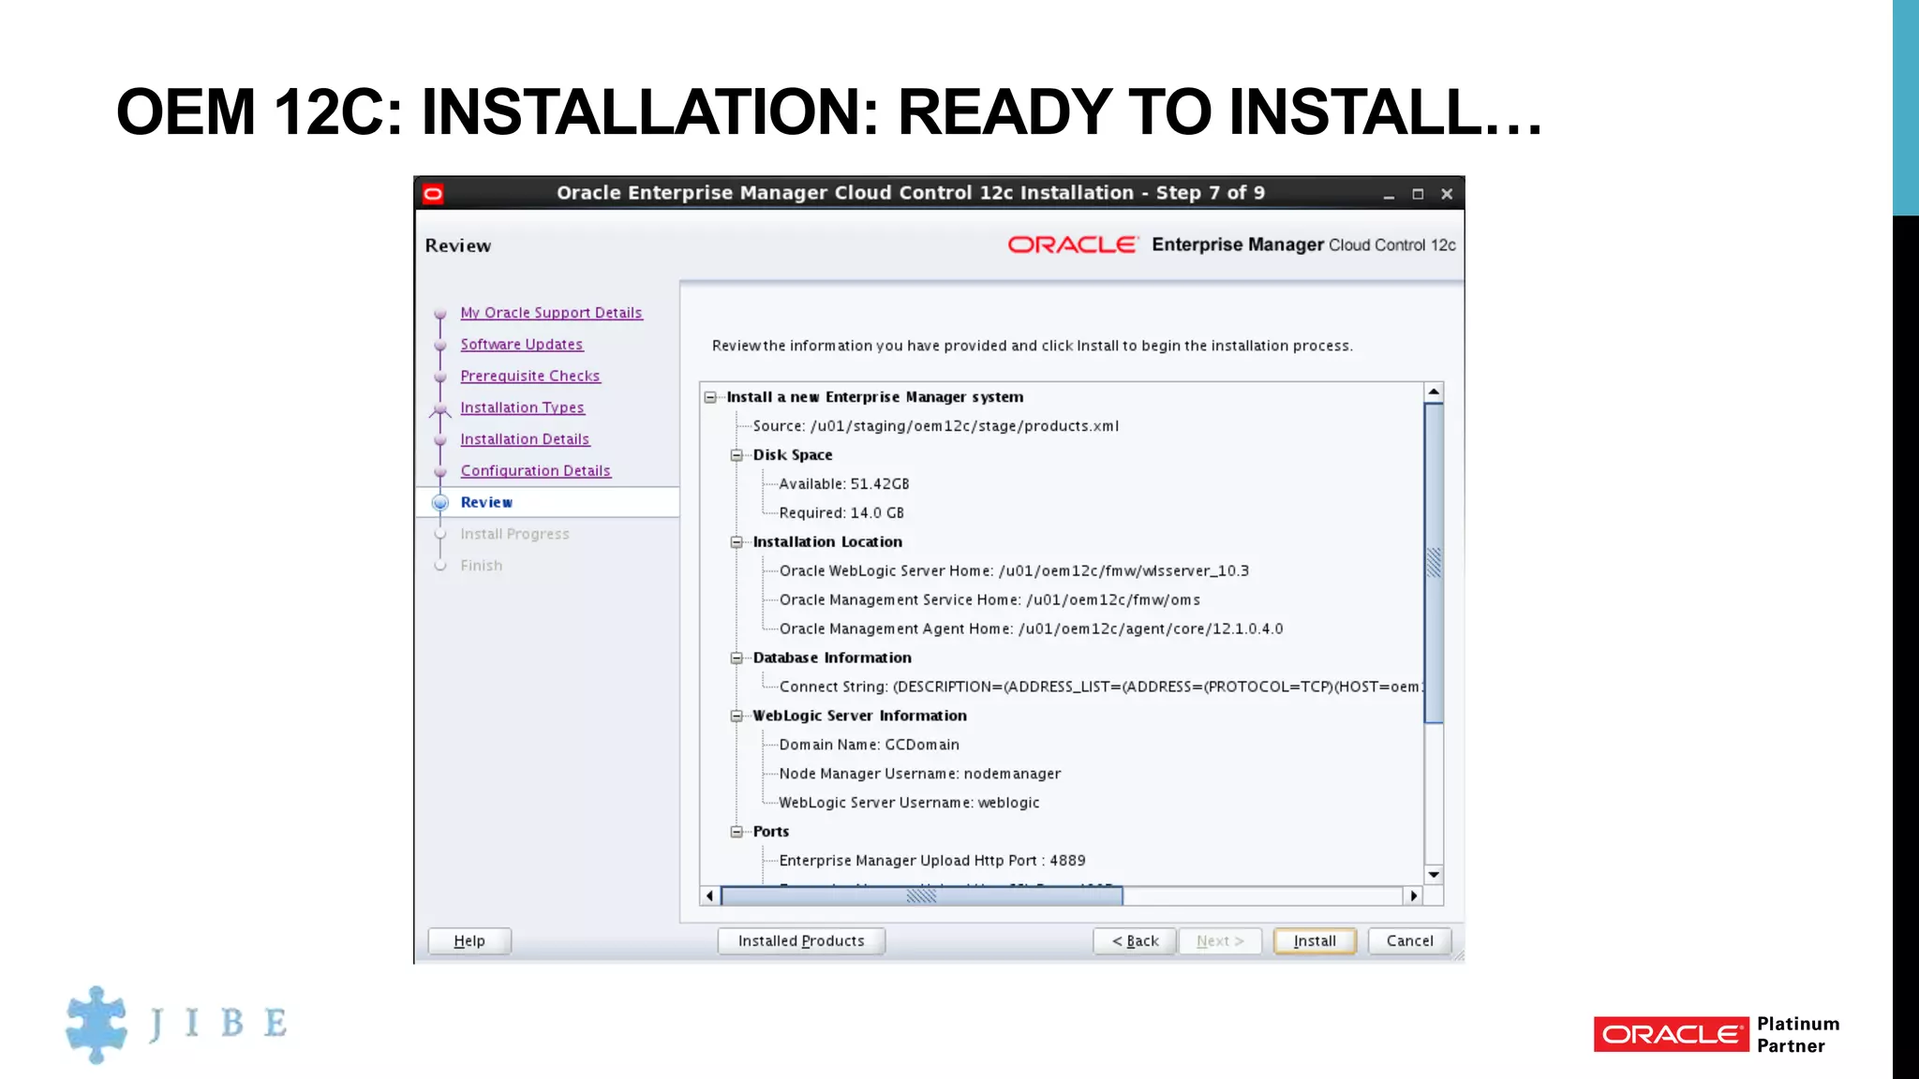Select Oracle Management Service Home row
The width and height of the screenshot is (1919, 1079).
989,600
